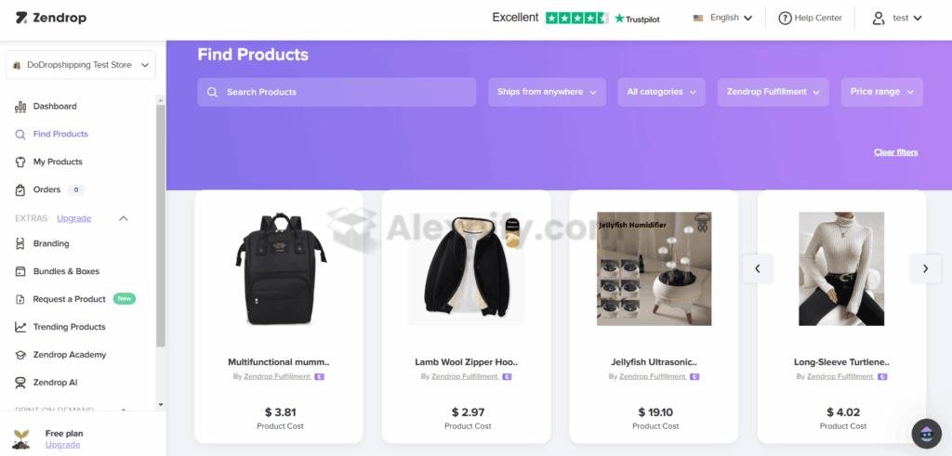Click the Dashboard chart icon in sidebar
The image size is (952, 456).
click(20, 107)
